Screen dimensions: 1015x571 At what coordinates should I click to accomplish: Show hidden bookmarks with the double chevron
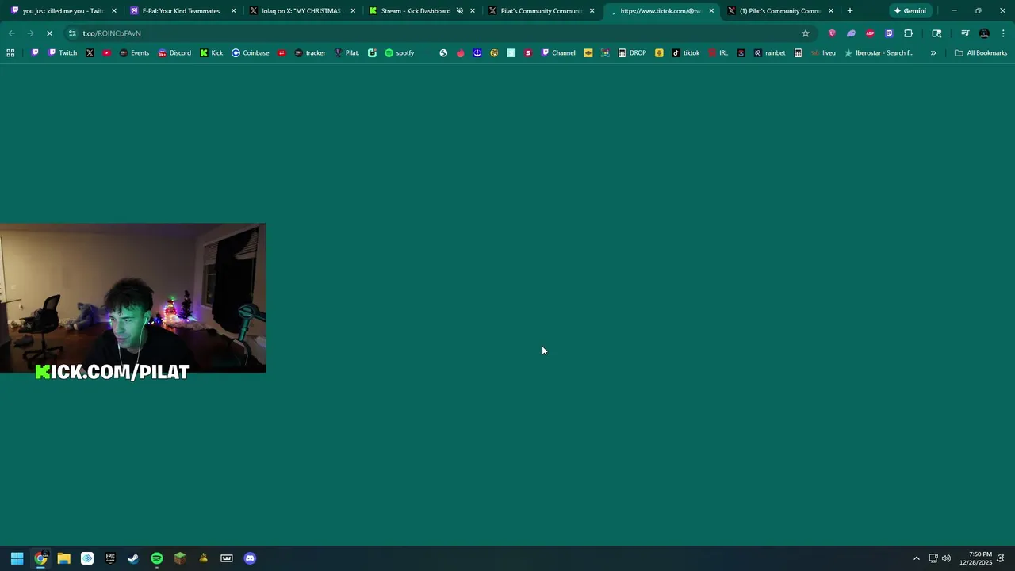933,53
